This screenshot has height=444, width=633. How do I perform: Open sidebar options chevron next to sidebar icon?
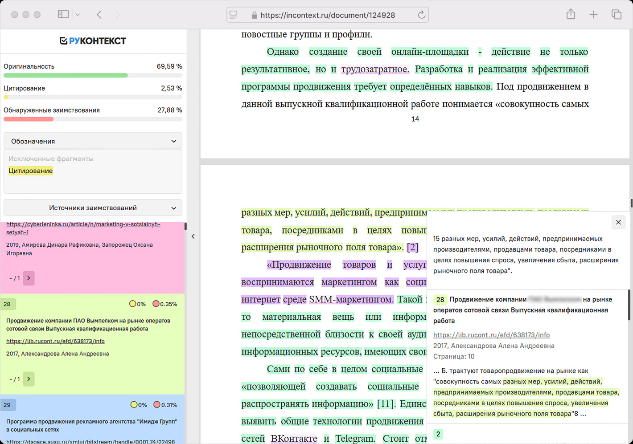78,15
